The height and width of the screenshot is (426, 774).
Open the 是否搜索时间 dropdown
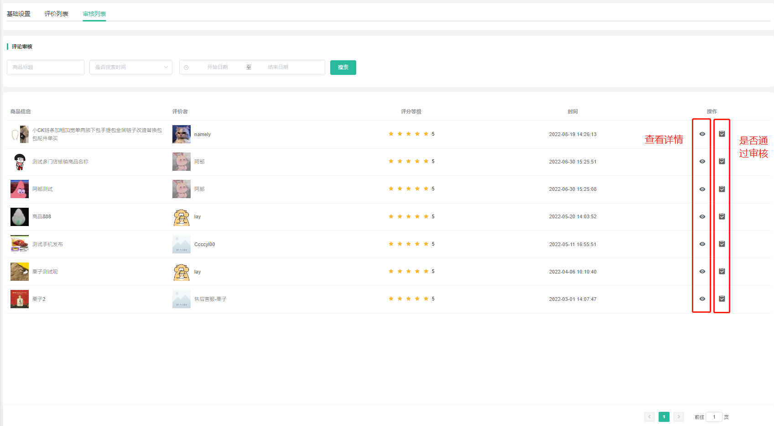(130, 67)
